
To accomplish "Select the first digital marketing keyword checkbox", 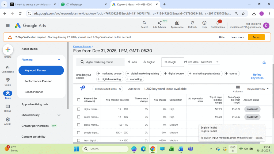I will [x=79, y=109].
